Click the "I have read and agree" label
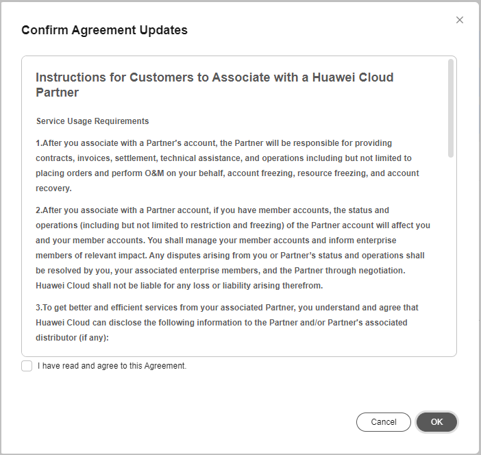The width and height of the screenshot is (481, 455). pyautogui.click(x=112, y=366)
